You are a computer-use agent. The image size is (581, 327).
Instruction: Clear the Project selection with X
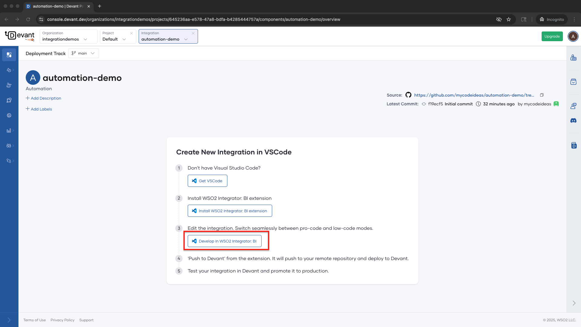click(x=131, y=33)
